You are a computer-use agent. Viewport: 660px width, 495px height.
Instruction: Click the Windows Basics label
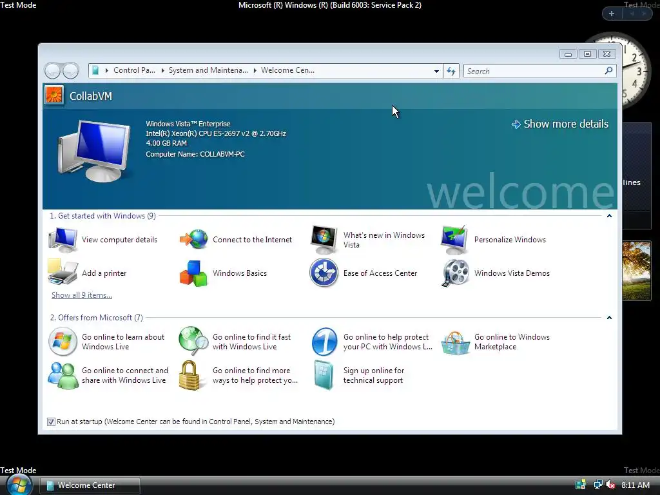point(240,273)
